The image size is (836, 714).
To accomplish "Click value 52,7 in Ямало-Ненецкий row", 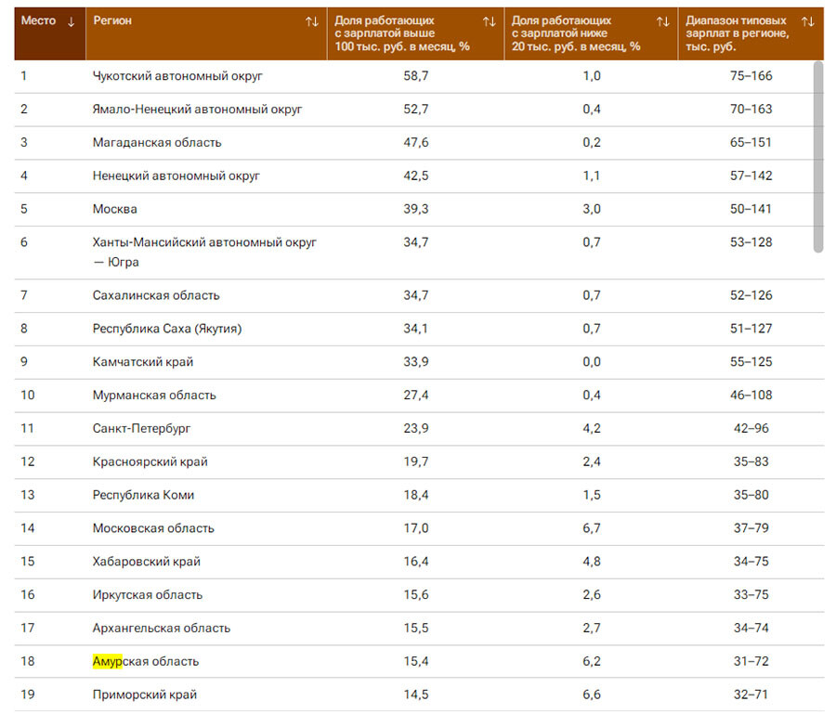I will (x=416, y=110).
